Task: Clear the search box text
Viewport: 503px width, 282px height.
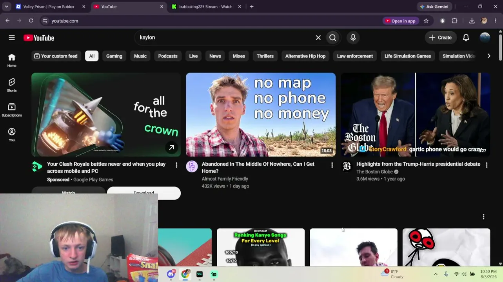Action: coord(318,38)
